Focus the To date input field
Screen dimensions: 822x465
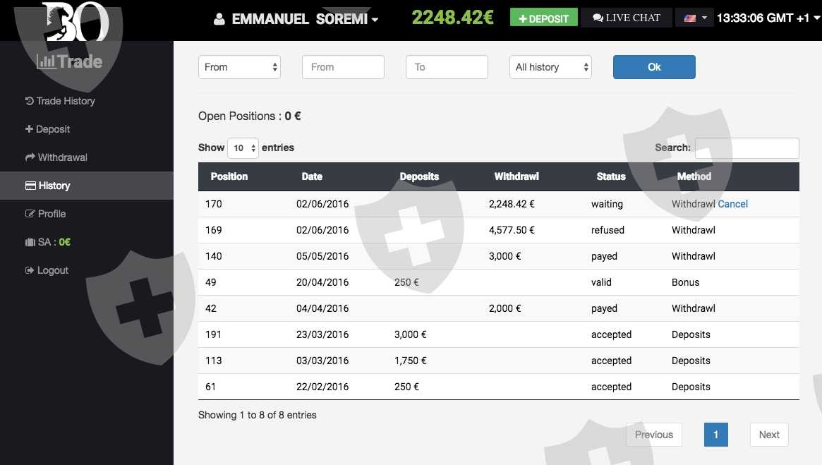pyautogui.click(x=447, y=67)
